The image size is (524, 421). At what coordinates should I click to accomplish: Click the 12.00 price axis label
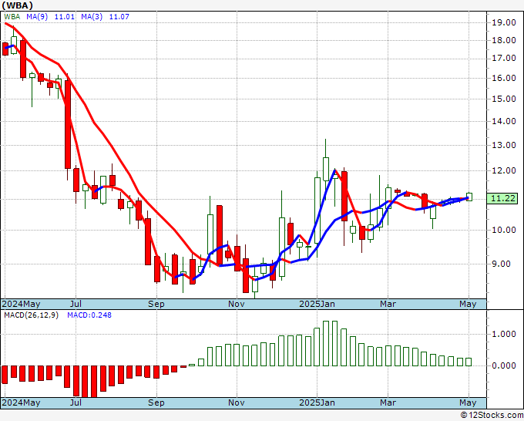pyautogui.click(x=504, y=170)
